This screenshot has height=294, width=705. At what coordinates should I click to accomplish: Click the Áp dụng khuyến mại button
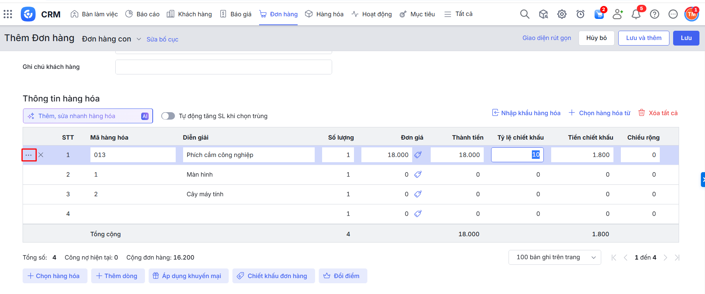click(x=188, y=276)
